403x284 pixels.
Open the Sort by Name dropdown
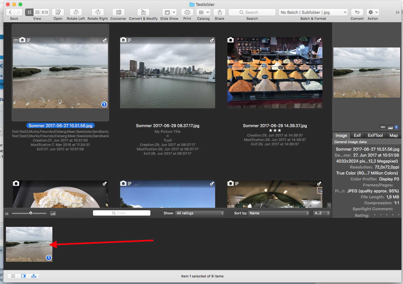279,213
